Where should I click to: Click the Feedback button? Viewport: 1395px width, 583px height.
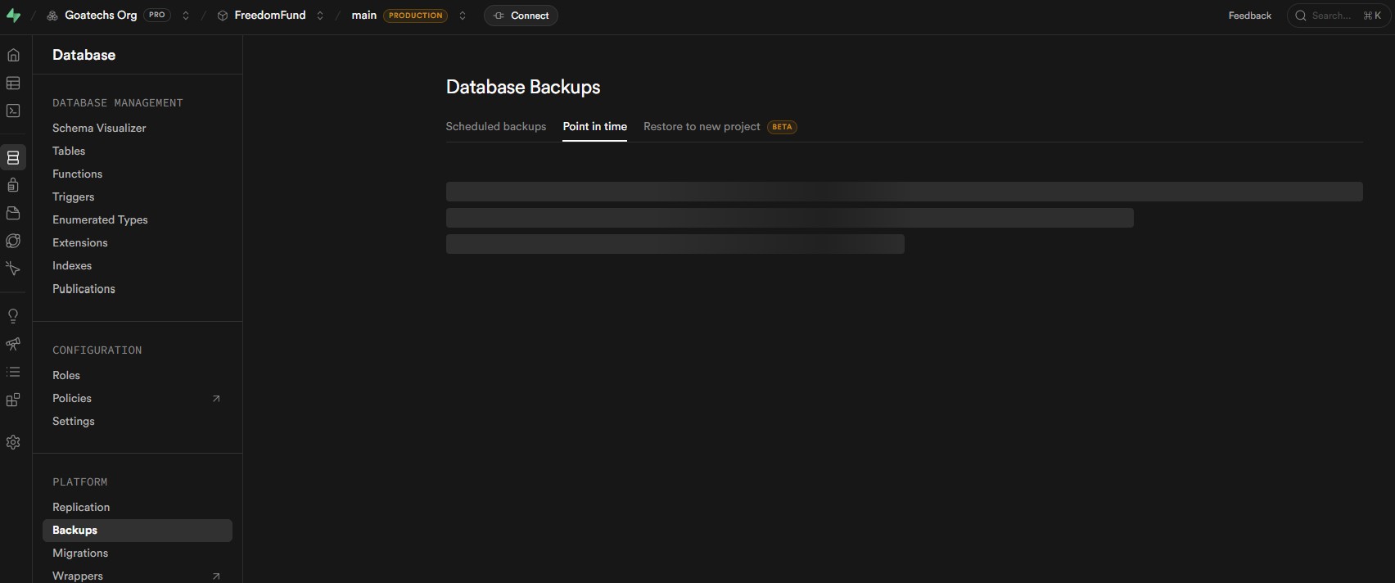(1250, 16)
